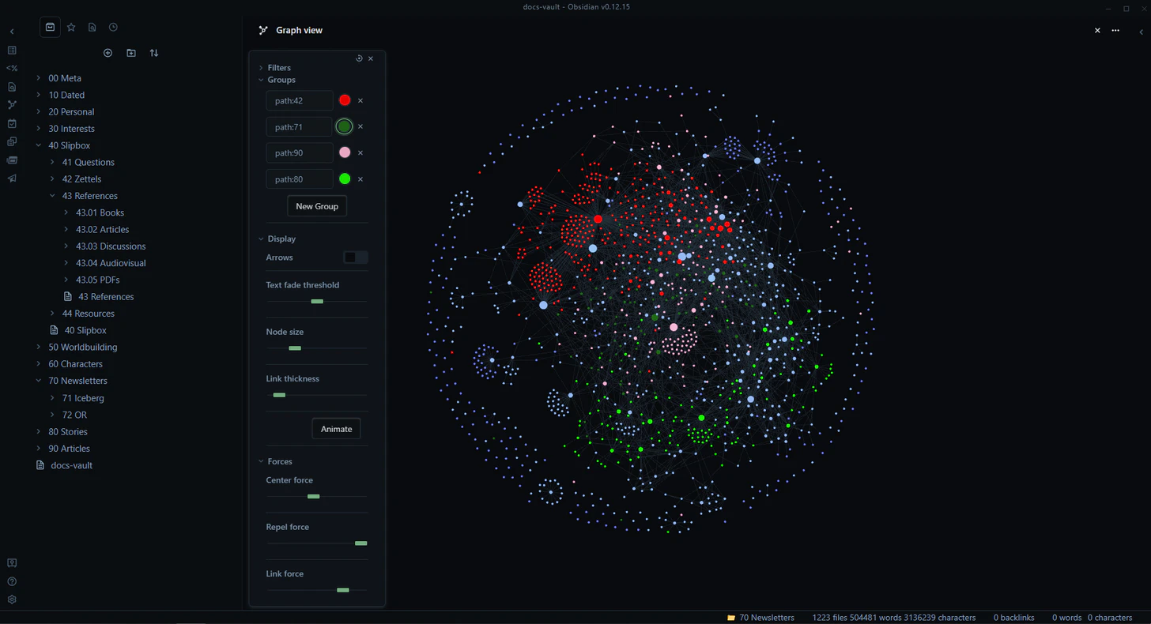1151x624 pixels.
Task: Open graph view more options menu
Action: point(1115,30)
